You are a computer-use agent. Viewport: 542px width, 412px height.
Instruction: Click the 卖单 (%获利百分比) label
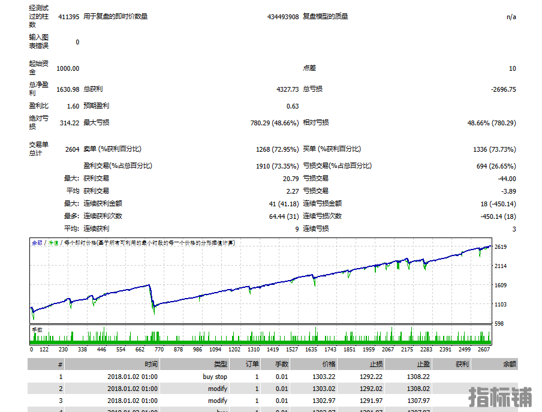(112, 149)
